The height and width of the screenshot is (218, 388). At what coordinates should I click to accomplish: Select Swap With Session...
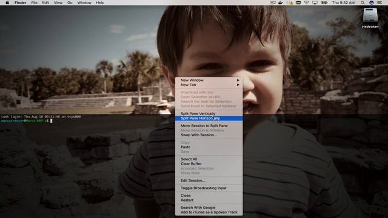coord(209,135)
